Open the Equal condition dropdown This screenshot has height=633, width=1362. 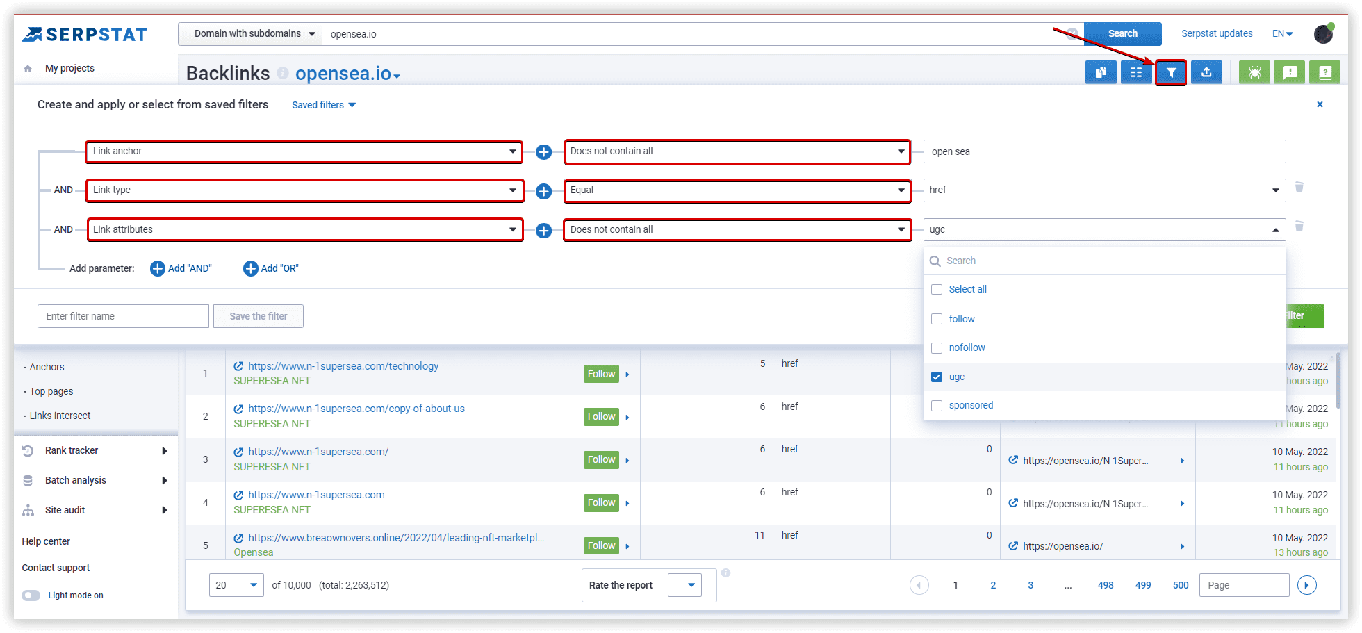[737, 190]
